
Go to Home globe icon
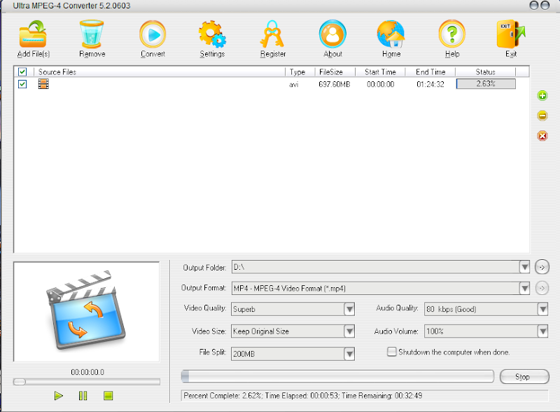391,34
